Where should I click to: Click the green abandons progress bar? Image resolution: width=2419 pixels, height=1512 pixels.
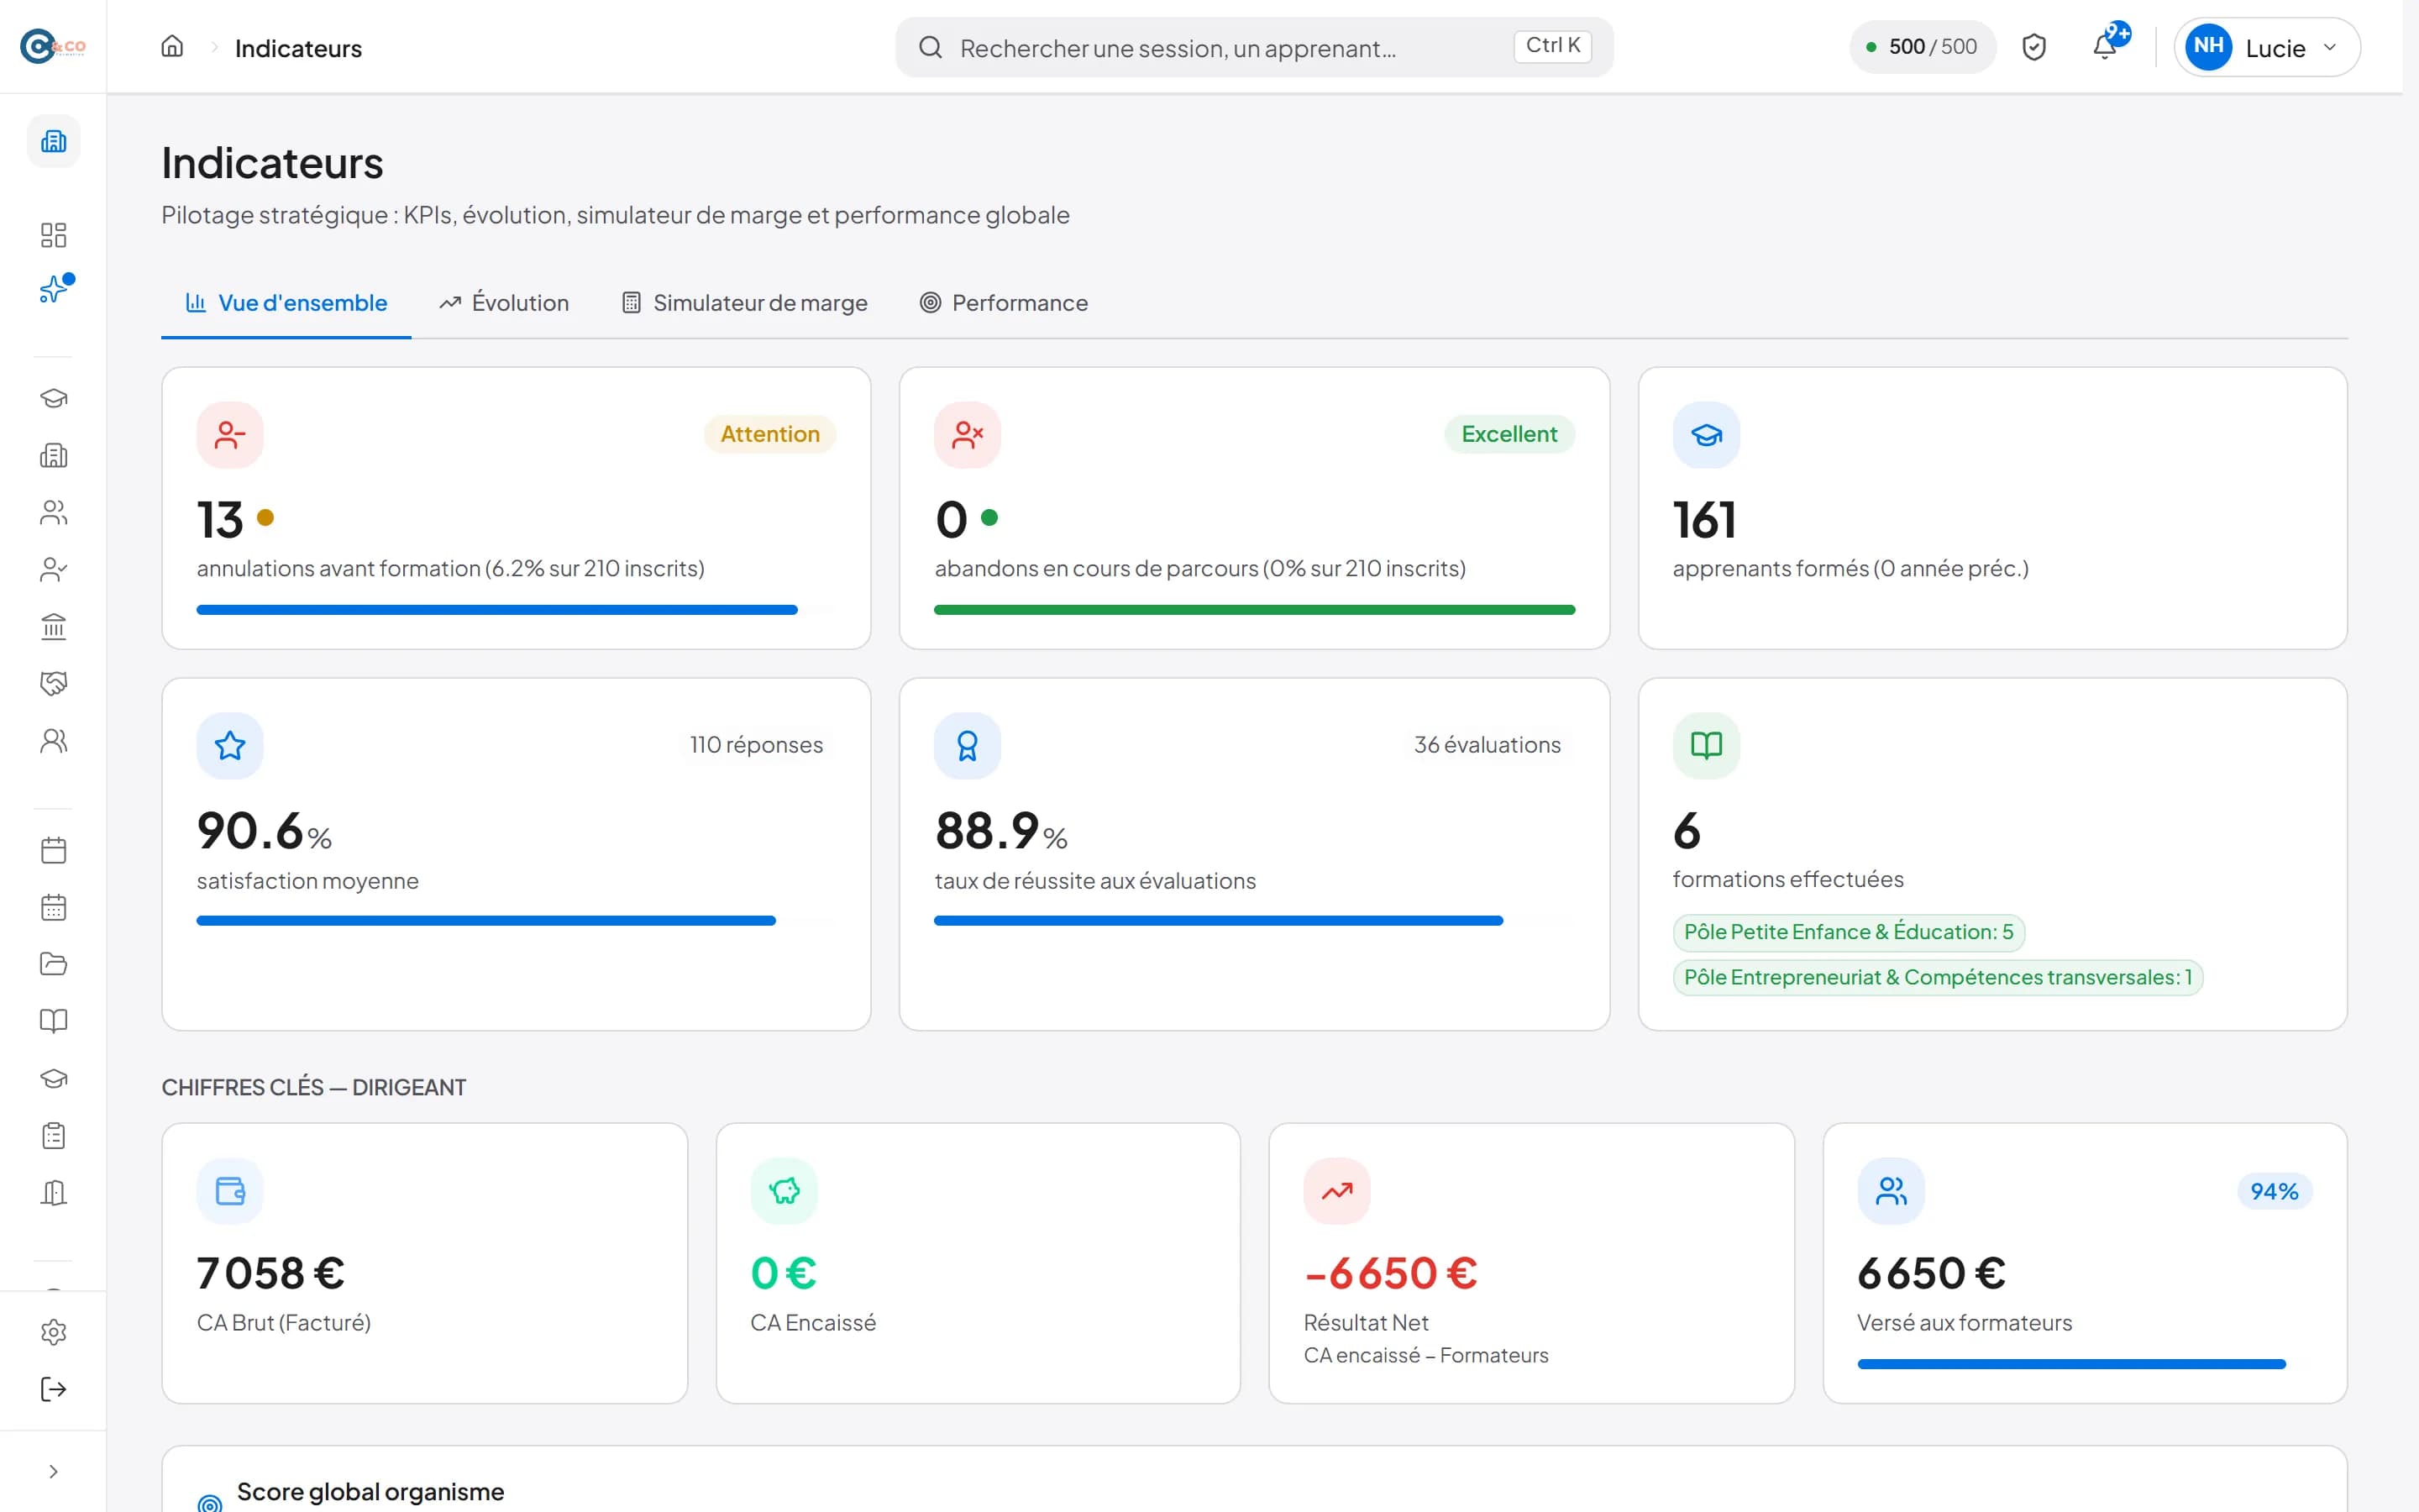(x=1253, y=610)
